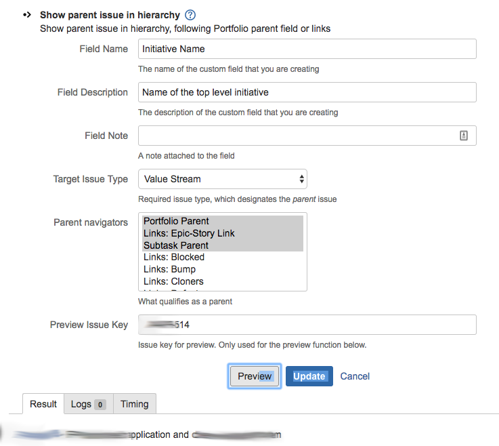Choose Links: Blocked in the list
Image resolution: width=499 pixels, height=446 pixels.
[x=174, y=257]
